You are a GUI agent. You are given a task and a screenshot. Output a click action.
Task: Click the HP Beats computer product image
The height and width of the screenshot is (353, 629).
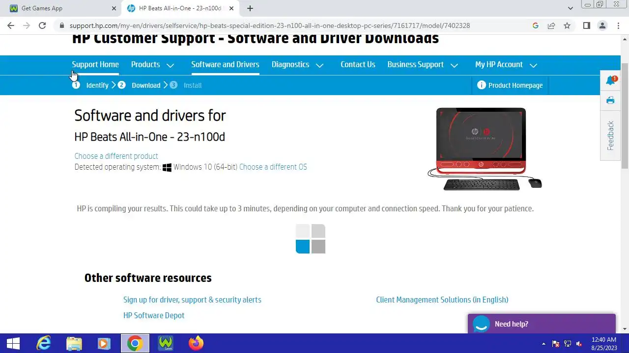pos(485,149)
